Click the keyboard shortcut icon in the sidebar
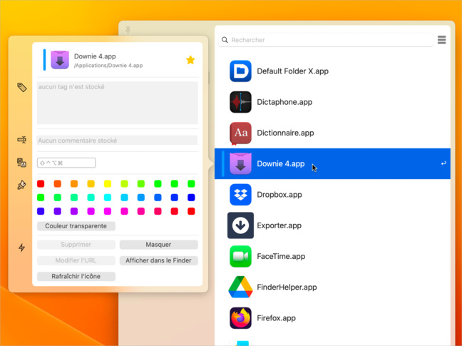The width and height of the screenshot is (462, 346). point(22,163)
